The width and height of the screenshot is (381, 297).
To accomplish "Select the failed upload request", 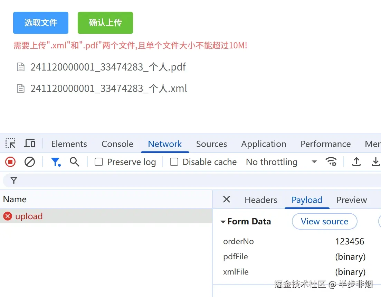I will (x=29, y=216).
